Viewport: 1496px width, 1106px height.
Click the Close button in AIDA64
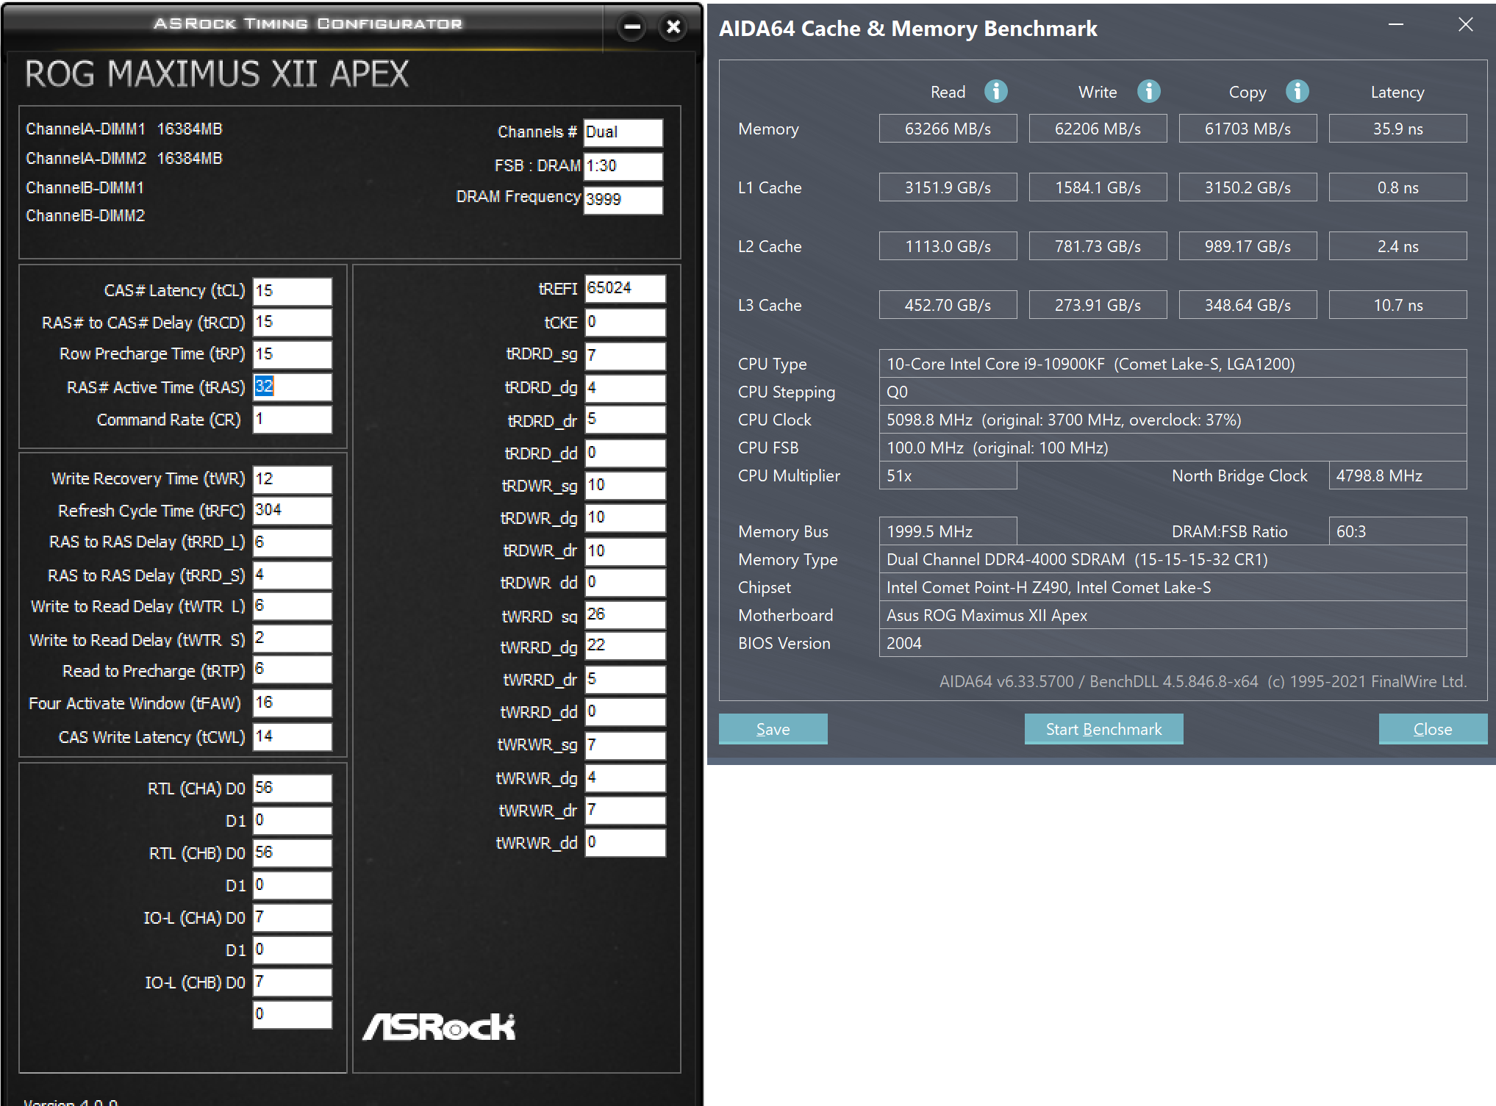(x=1432, y=729)
